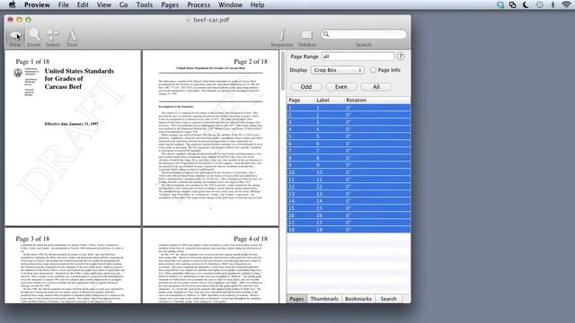
Task: Open the Page Range help button
Action: pos(401,57)
